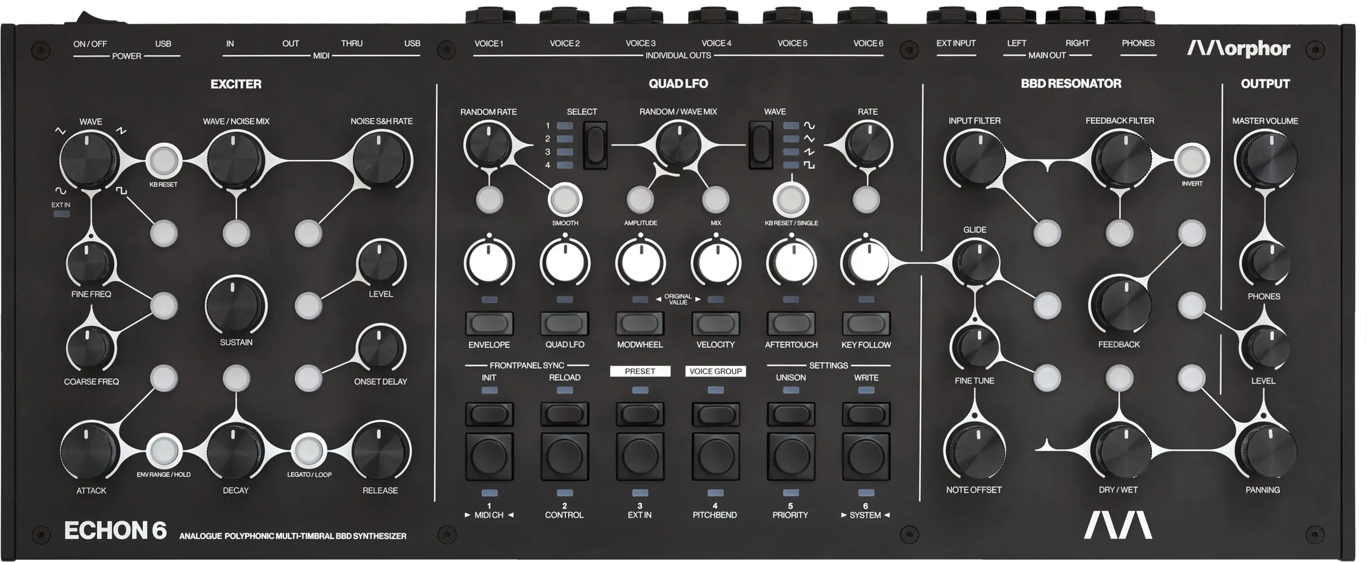Screen dimensions: 1367x562
Task: Click the ATTACK knob
Action: coord(90,451)
